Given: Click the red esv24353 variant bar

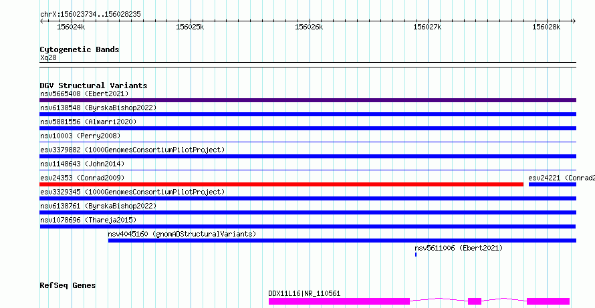Looking at the screenshot, I should coord(281,184).
